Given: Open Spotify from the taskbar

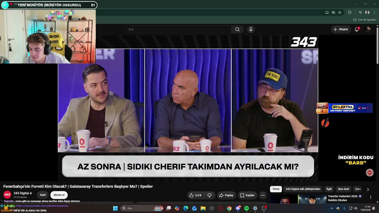Looking at the screenshot, I should tap(246, 208).
